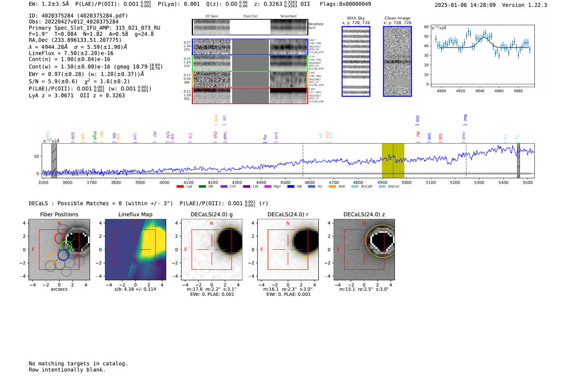This screenshot has height=392, width=576.
Task: Click the RA,Dec coordinates line
Action: pyautogui.click(x=75, y=40)
